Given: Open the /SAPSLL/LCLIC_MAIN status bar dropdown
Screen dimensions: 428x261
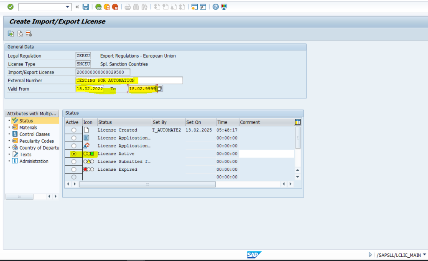Looking at the screenshot, I should pyautogui.click(x=425, y=255).
